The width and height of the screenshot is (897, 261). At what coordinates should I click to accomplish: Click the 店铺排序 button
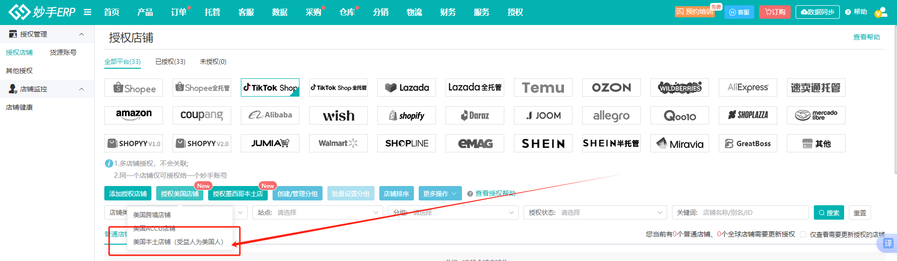point(397,193)
